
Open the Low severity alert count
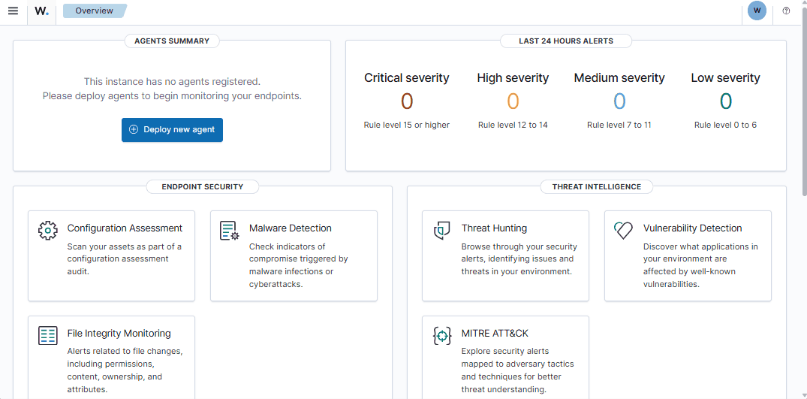[x=725, y=101]
